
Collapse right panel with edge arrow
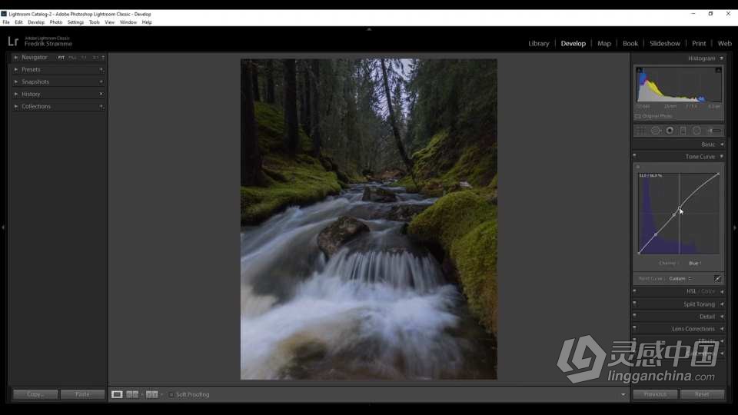(735, 227)
